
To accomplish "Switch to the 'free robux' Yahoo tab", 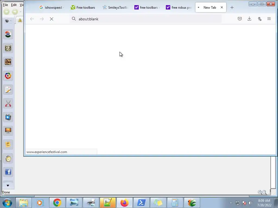I will tap(179, 7).
